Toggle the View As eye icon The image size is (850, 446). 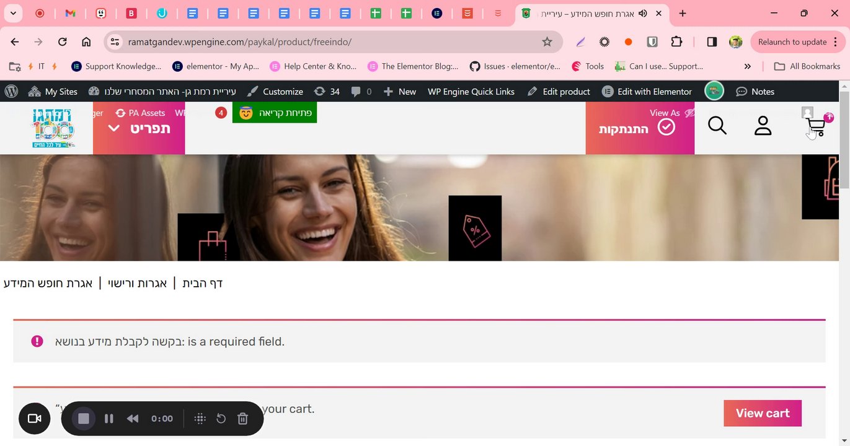pos(689,113)
